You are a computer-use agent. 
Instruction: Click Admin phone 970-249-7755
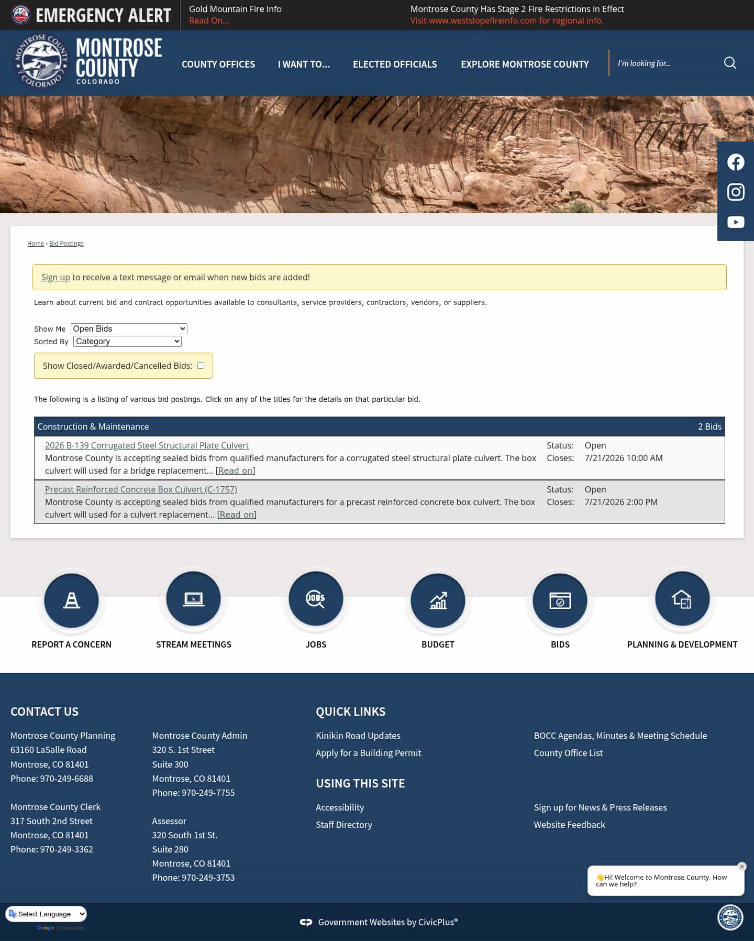point(208,793)
